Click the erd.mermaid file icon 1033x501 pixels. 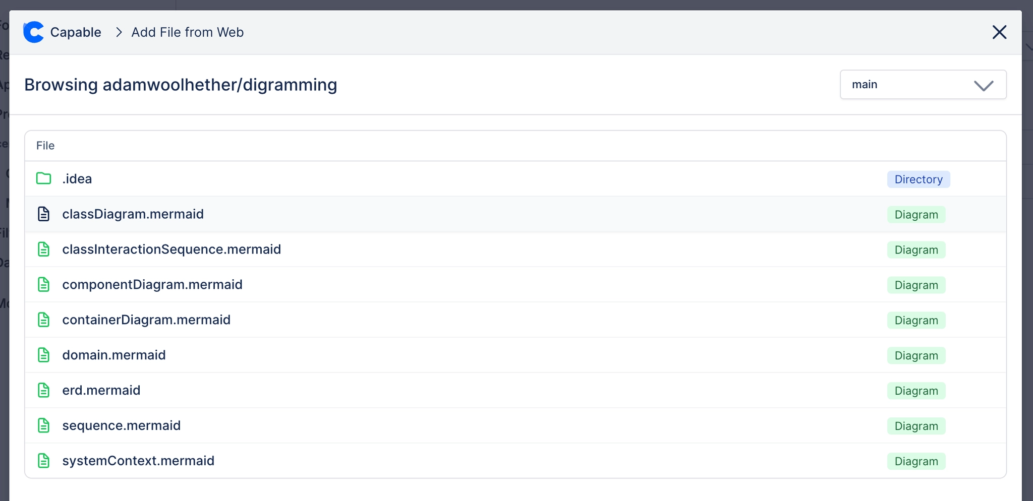pyautogui.click(x=44, y=390)
